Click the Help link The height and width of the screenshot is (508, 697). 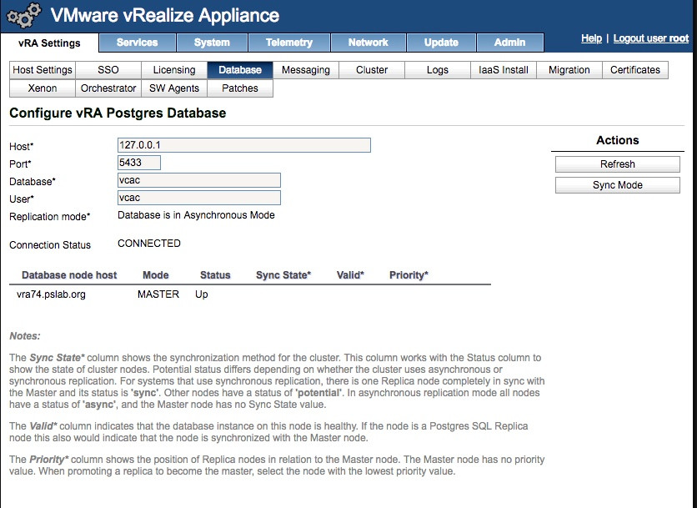click(x=591, y=38)
